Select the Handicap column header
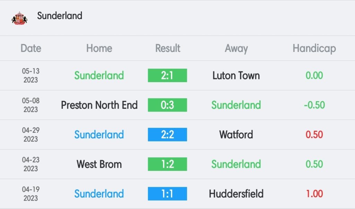Viewport: 355px width, 209px height. 314,49
